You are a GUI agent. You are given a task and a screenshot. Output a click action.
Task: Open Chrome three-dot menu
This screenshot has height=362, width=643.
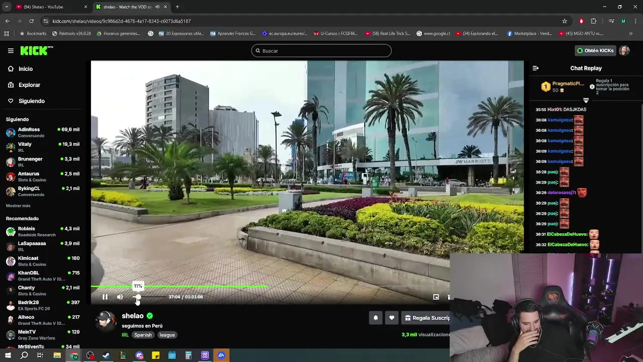click(635, 21)
